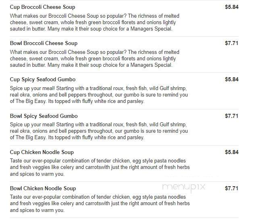
Task: Choose the Cup Chicken Noodle Soup heading
Action: click(42, 152)
